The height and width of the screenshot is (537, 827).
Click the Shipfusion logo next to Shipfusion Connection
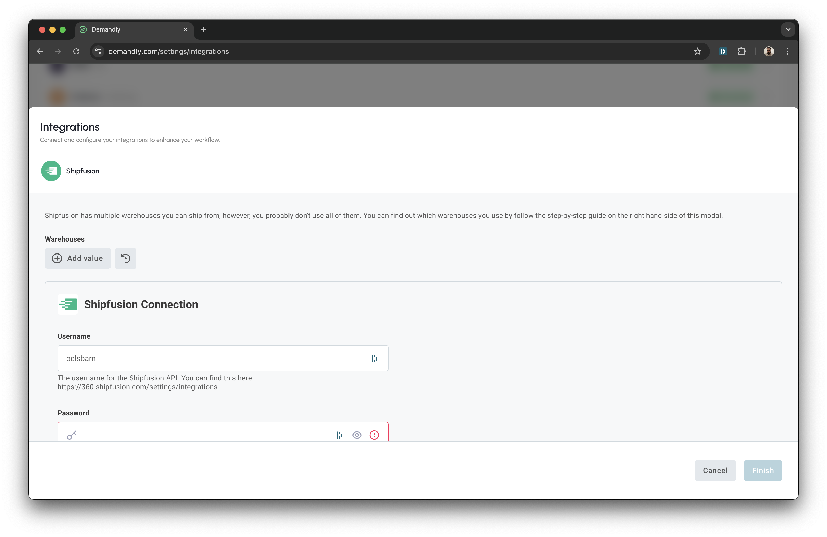(x=67, y=304)
